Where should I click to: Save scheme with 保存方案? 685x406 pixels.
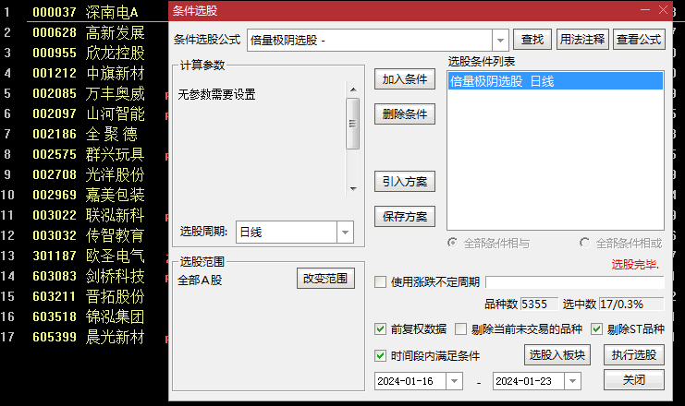405,216
